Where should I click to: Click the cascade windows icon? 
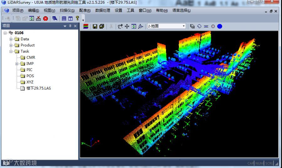[x=55, y=18]
